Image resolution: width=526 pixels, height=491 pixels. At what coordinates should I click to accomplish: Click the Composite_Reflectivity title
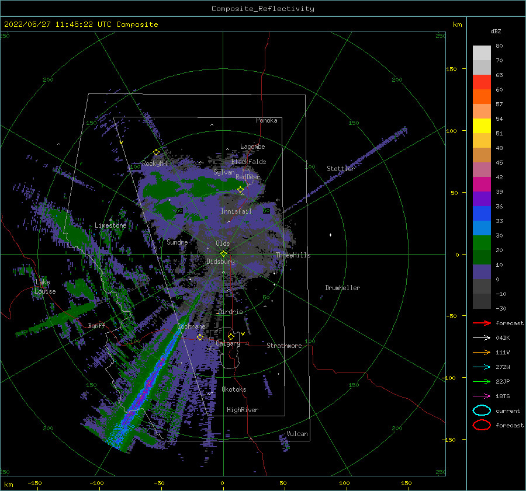point(263,9)
